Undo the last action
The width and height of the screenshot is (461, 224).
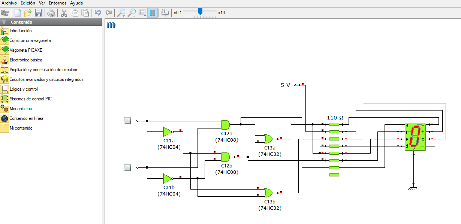click(x=98, y=13)
